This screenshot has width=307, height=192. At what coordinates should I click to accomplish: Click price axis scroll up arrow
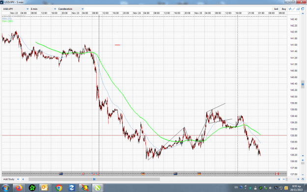point(303,13)
